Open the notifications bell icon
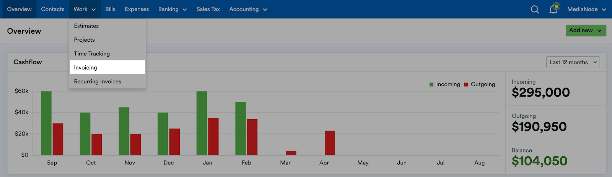Image resolution: width=612 pixels, height=177 pixels. point(553,9)
